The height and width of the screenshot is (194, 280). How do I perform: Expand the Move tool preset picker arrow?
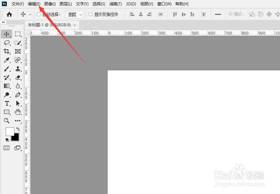(x=30, y=14)
